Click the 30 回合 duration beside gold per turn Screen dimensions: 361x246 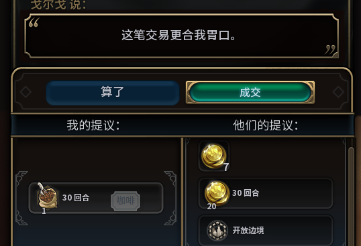246,193
